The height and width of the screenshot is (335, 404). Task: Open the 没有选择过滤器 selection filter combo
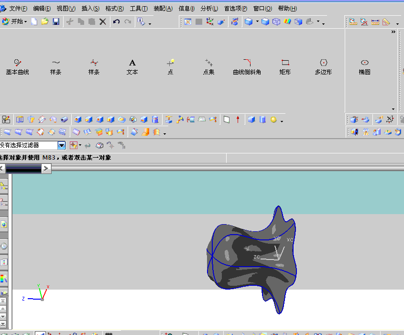(33, 145)
